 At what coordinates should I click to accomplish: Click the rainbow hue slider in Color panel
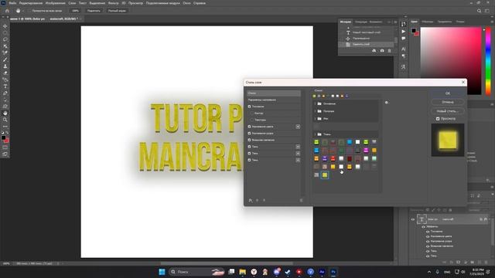point(488,61)
